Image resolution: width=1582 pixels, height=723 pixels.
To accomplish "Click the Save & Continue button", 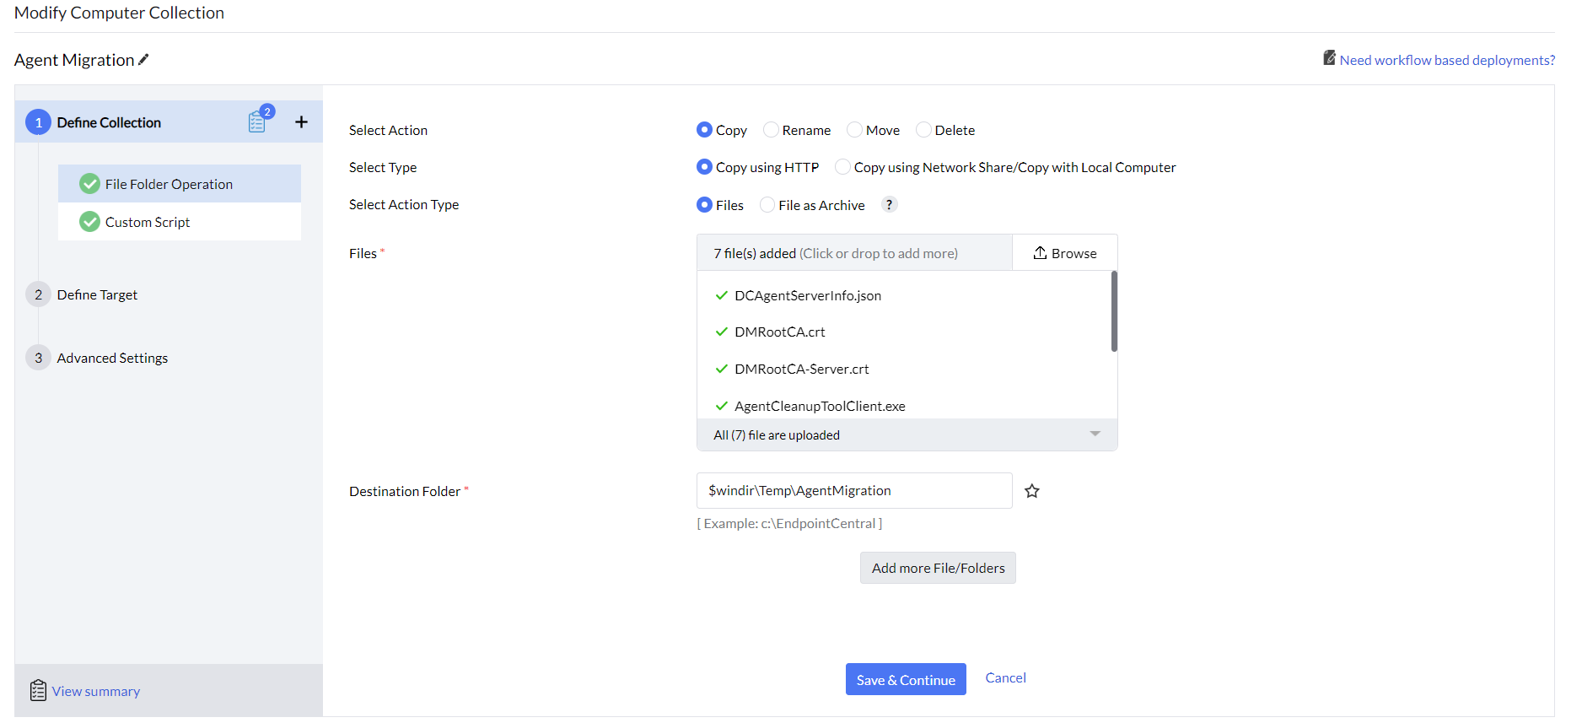I will (x=905, y=679).
